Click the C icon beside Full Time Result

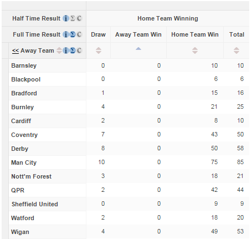point(79,34)
